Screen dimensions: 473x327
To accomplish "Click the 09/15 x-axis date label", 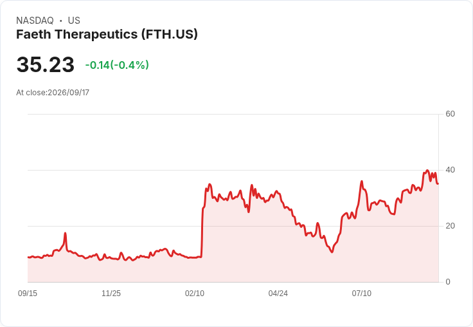I will point(28,293).
